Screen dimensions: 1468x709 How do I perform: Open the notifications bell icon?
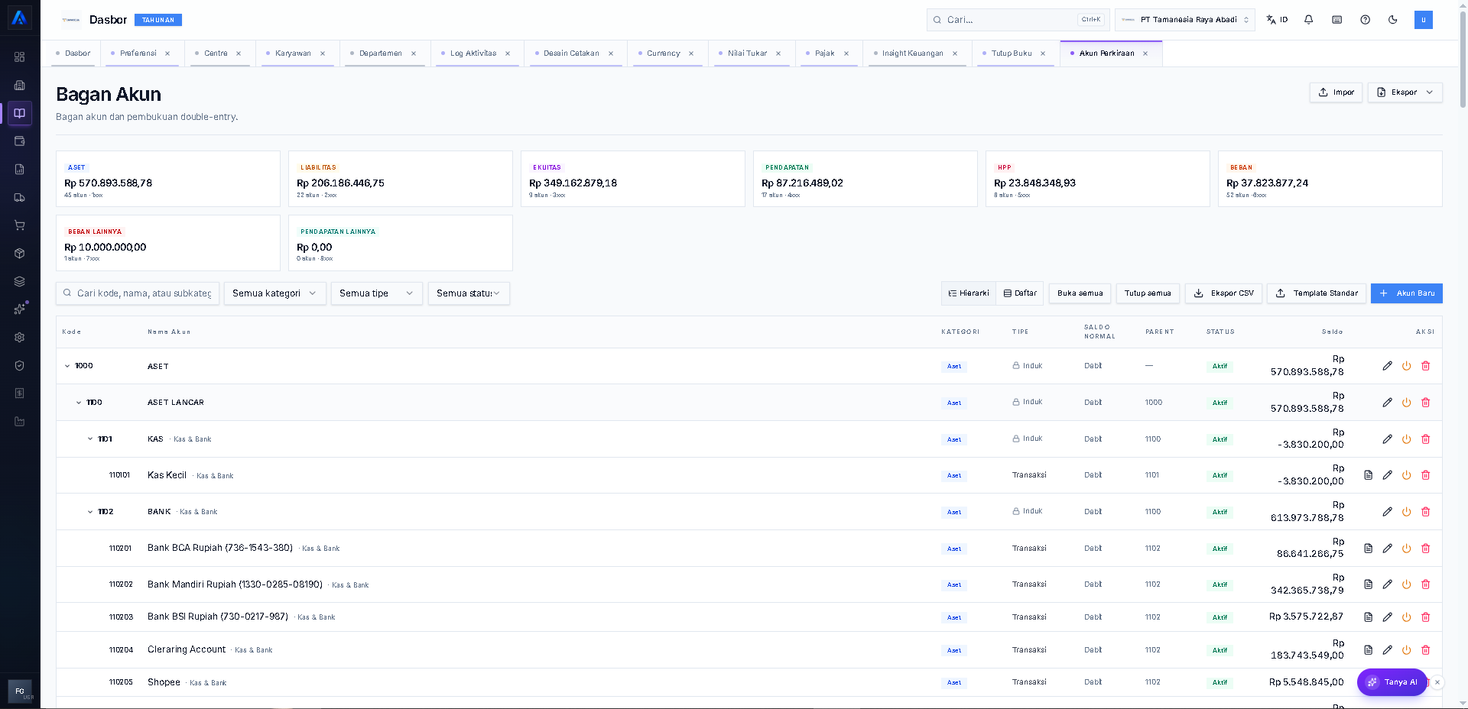[x=1308, y=20]
